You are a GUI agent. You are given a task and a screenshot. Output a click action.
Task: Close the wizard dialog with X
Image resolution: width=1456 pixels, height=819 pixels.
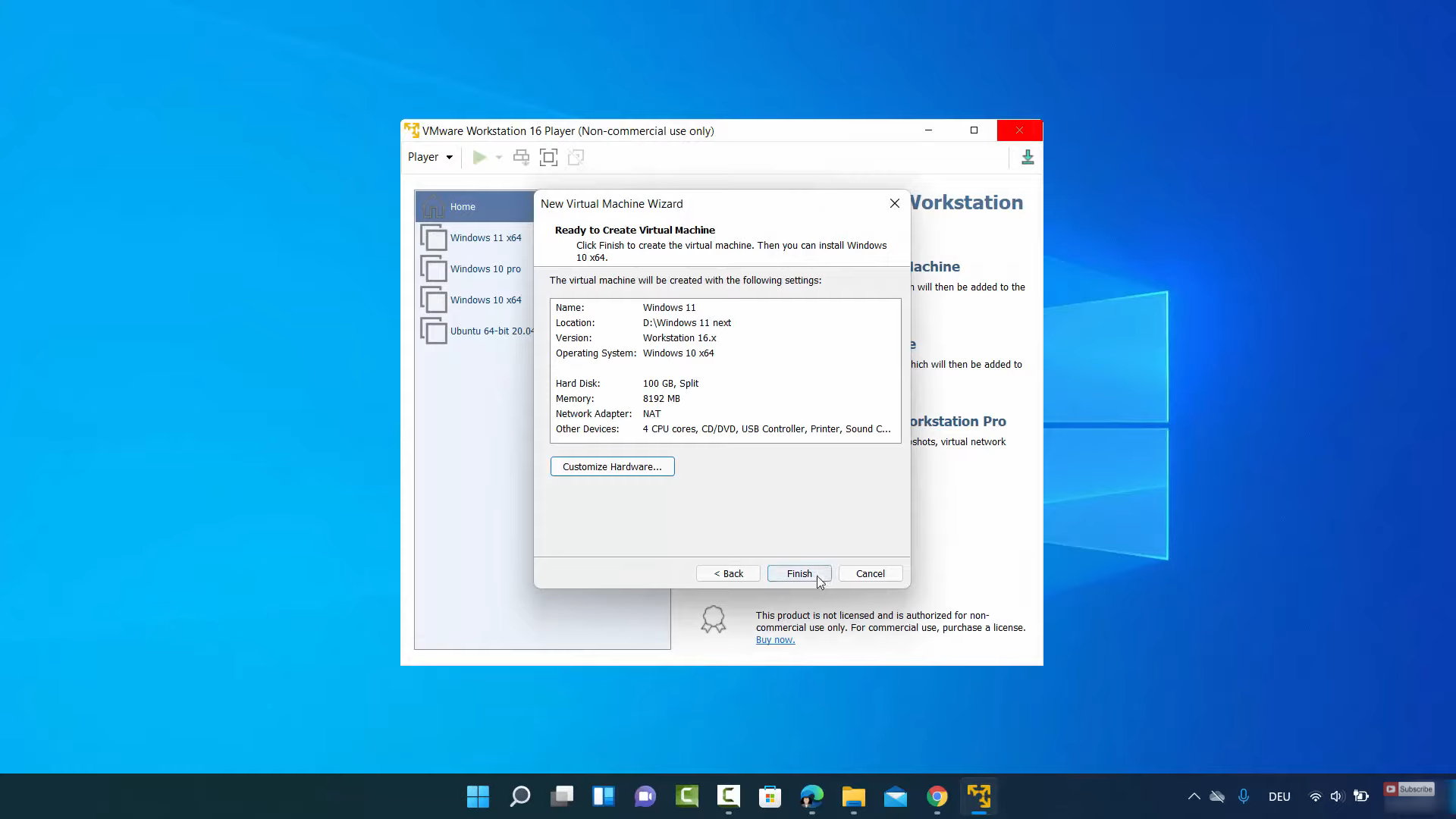(895, 203)
